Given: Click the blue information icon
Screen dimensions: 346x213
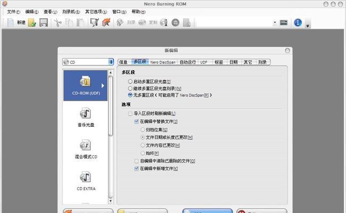Looking at the screenshot, I should (298, 22).
